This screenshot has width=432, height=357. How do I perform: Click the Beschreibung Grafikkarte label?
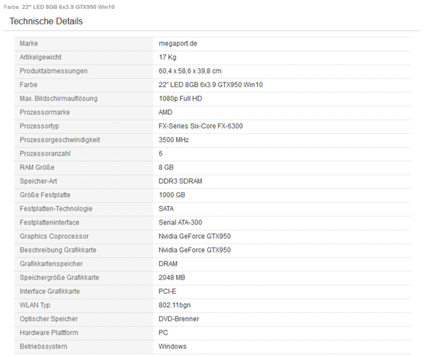click(x=58, y=251)
